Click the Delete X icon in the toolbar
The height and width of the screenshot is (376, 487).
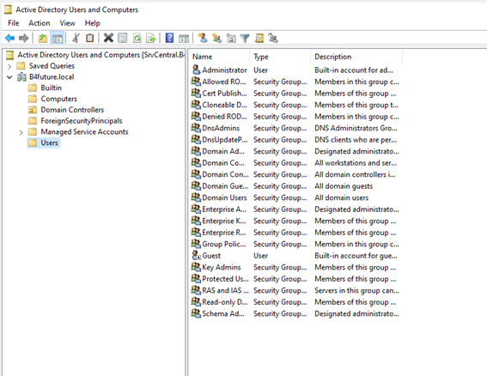[108, 38]
